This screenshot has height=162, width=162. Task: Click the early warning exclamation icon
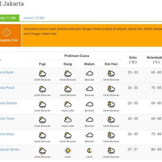[6, 32]
